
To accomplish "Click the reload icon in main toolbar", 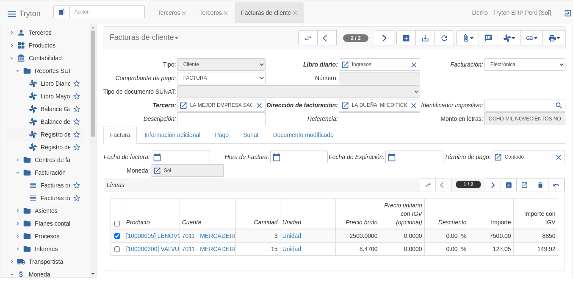I will click(444, 38).
